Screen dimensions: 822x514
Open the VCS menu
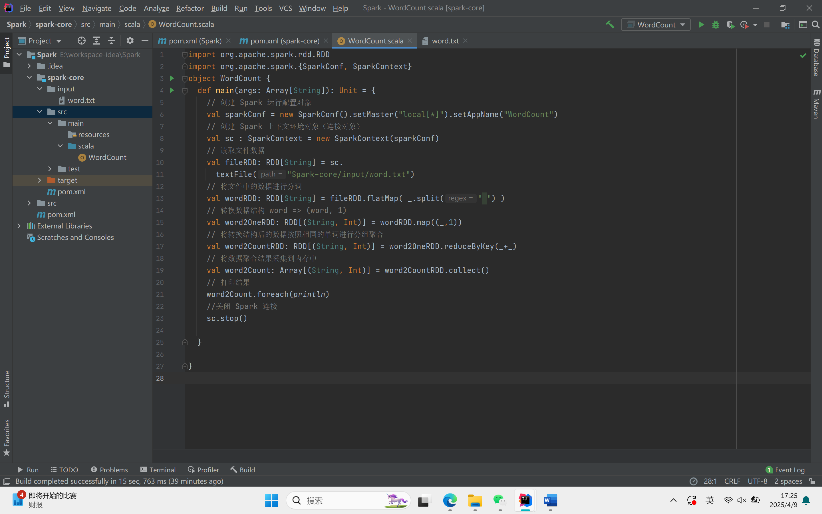285,8
